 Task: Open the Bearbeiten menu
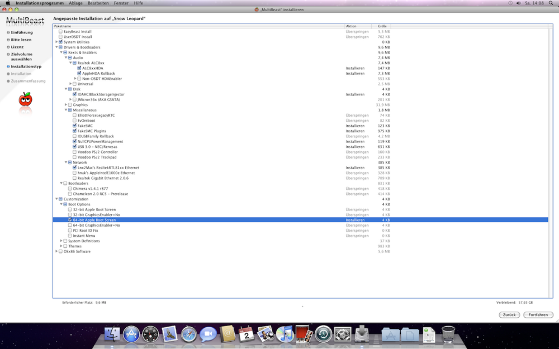click(x=98, y=3)
